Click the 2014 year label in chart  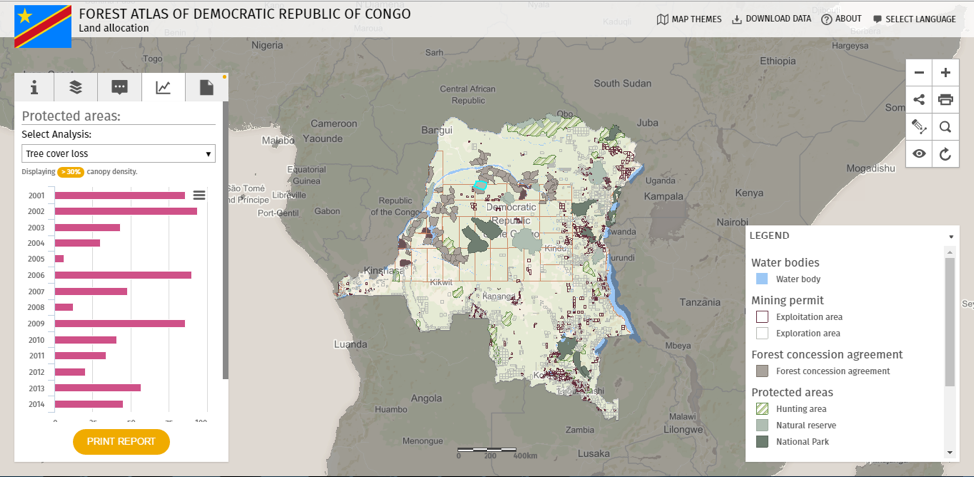tap(36, 404)
